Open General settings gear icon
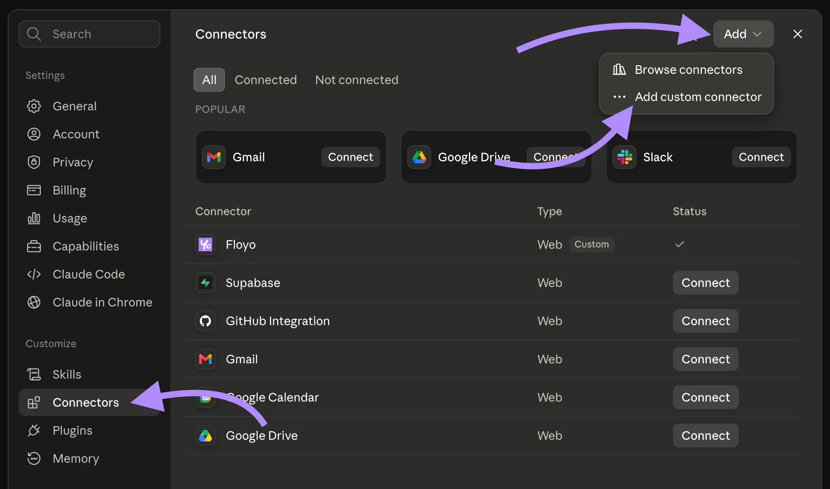The width and height of the screenshot is (830, 489). coord(34,106)
